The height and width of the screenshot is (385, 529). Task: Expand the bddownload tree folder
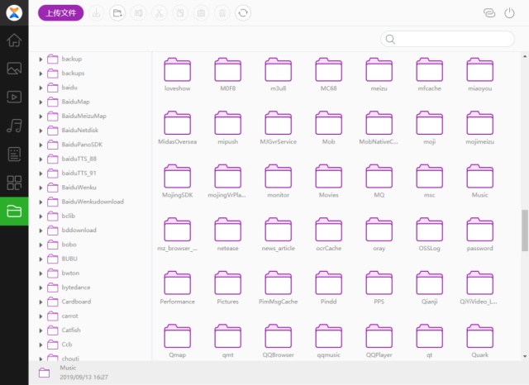point(41,231)
